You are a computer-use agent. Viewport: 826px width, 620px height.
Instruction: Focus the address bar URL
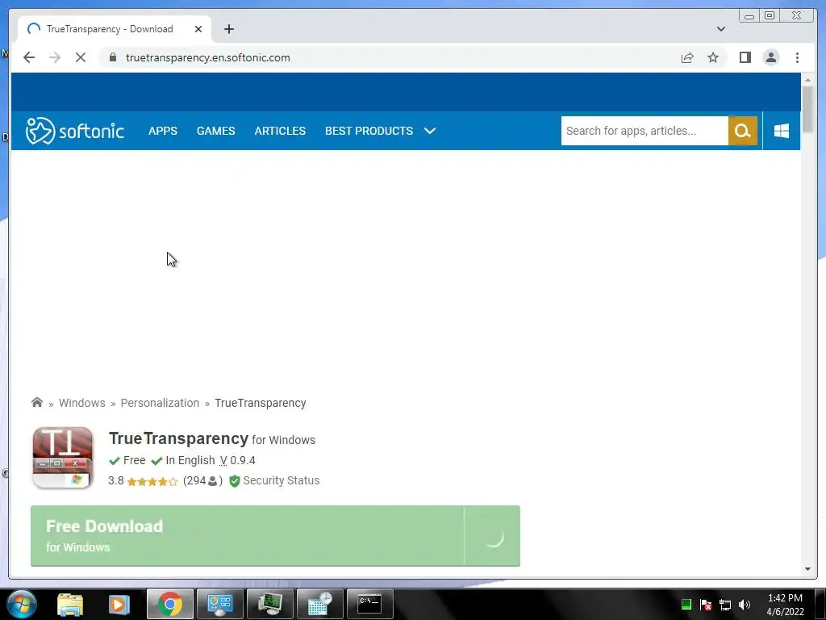[x=207, y=57]
